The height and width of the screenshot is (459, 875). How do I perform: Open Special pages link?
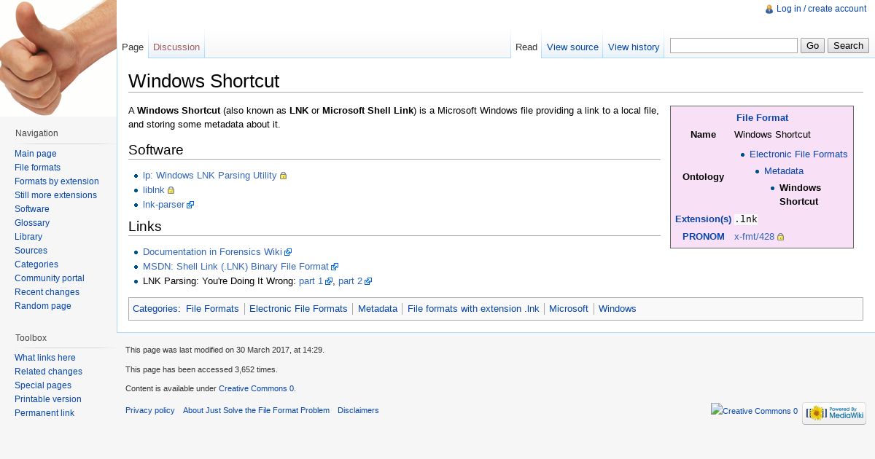pyautogui.click(x=43, y=385)
